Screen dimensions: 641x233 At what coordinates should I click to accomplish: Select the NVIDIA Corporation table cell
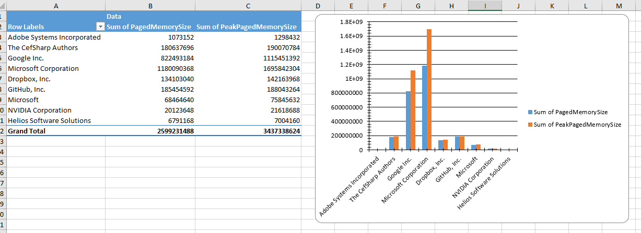(40, 110)
